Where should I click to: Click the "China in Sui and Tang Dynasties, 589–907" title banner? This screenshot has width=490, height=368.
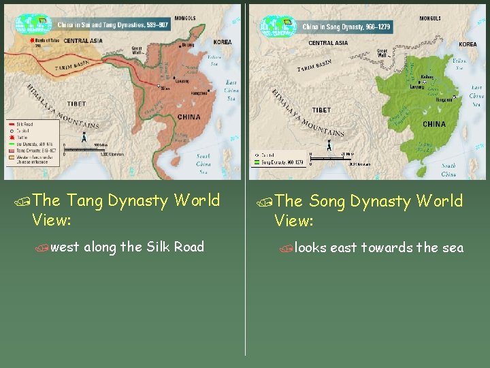(x=112, y=25)
